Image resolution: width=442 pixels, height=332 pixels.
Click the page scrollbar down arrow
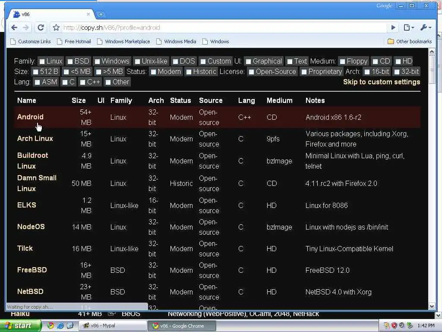coord(432,306)
